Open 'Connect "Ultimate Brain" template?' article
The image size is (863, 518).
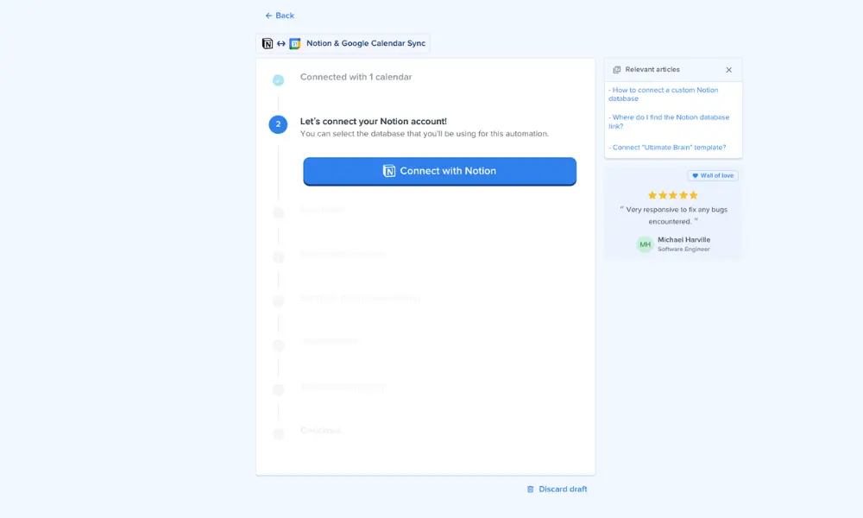pyautogui.click(x=667, y=148)
